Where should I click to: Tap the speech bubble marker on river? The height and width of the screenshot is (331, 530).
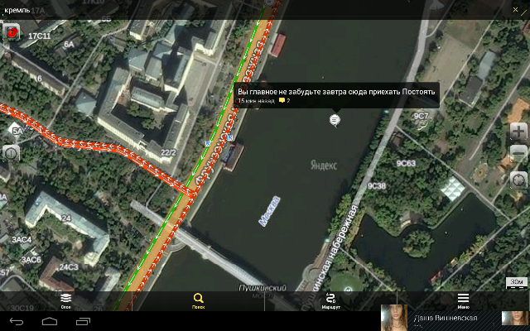[335, 121]
